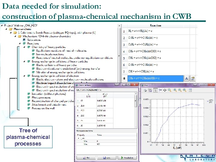Click the green Reactions node icon

pyautogui.click(x=24, y=43)
